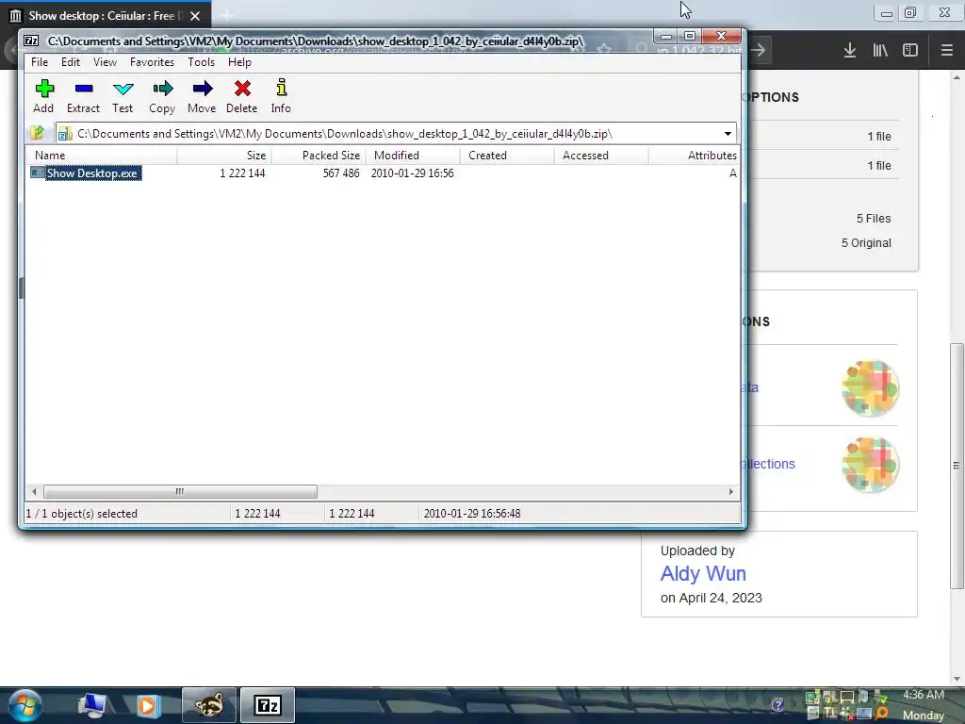Click the help question mark tray icon
The image size is (965, 724).
(777, 705)
